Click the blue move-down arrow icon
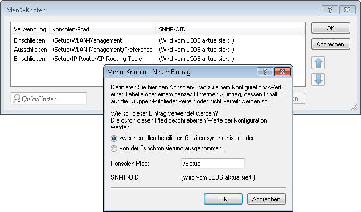The image size is (361, 212). click(318, 79)
